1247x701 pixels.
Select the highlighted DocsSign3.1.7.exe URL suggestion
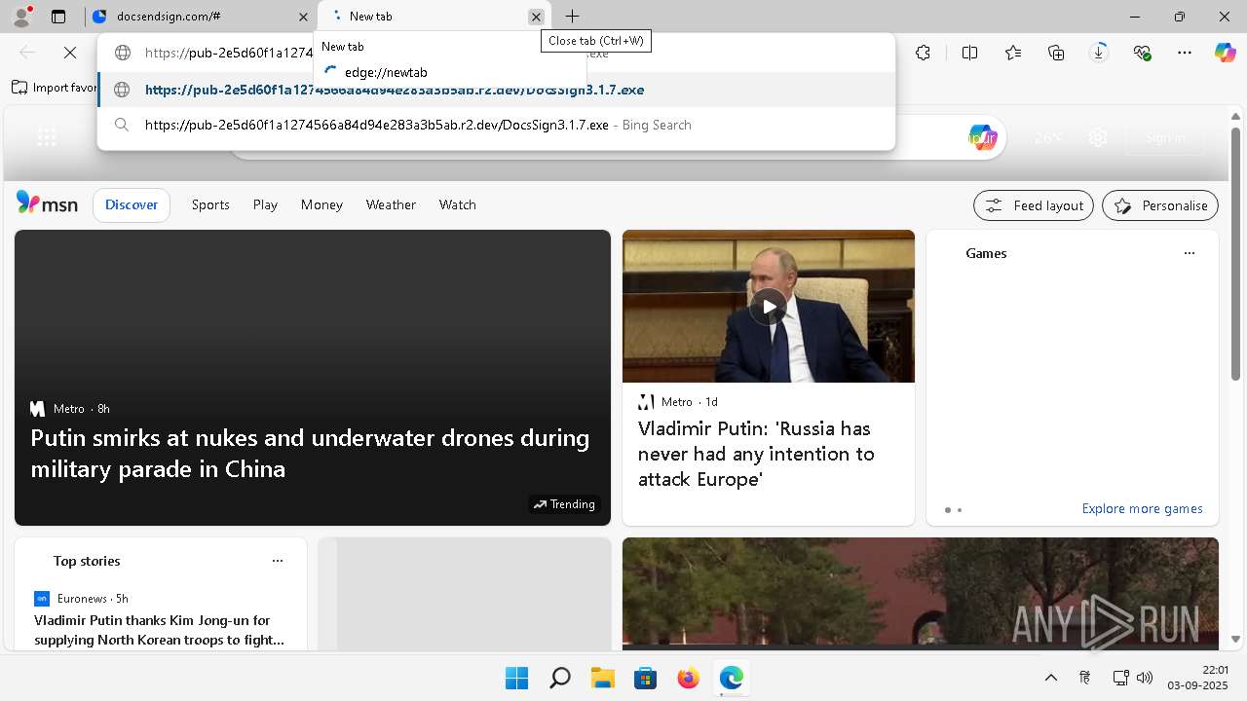496,90
